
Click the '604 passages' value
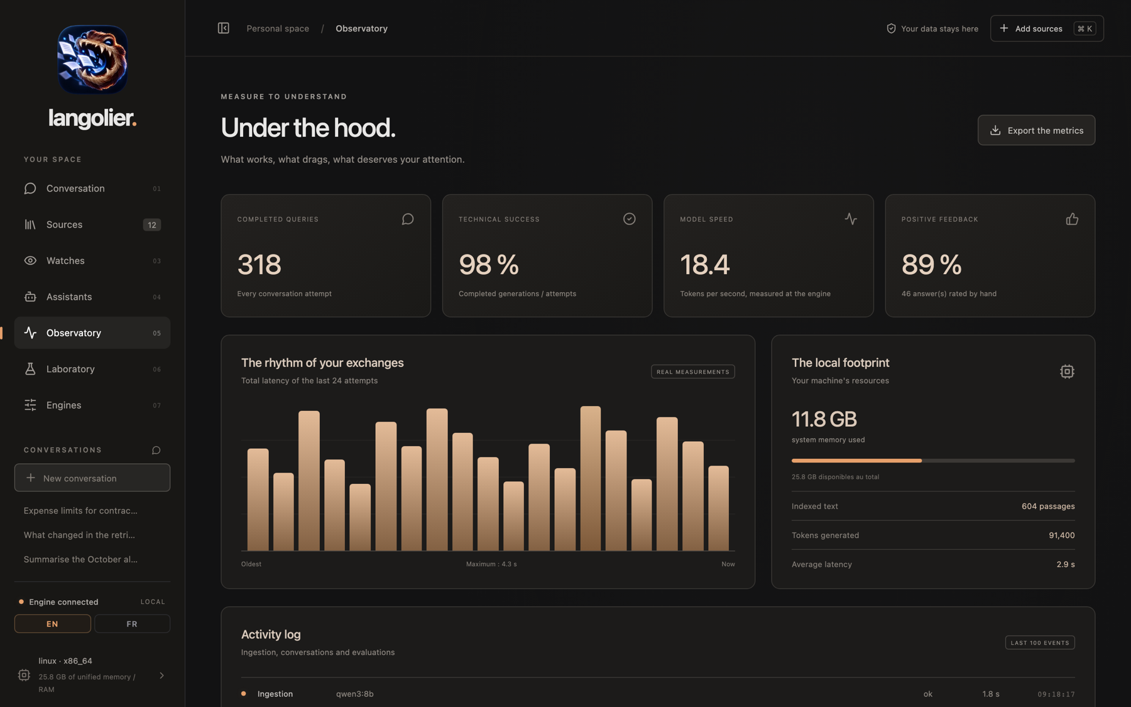point(1048,506)
